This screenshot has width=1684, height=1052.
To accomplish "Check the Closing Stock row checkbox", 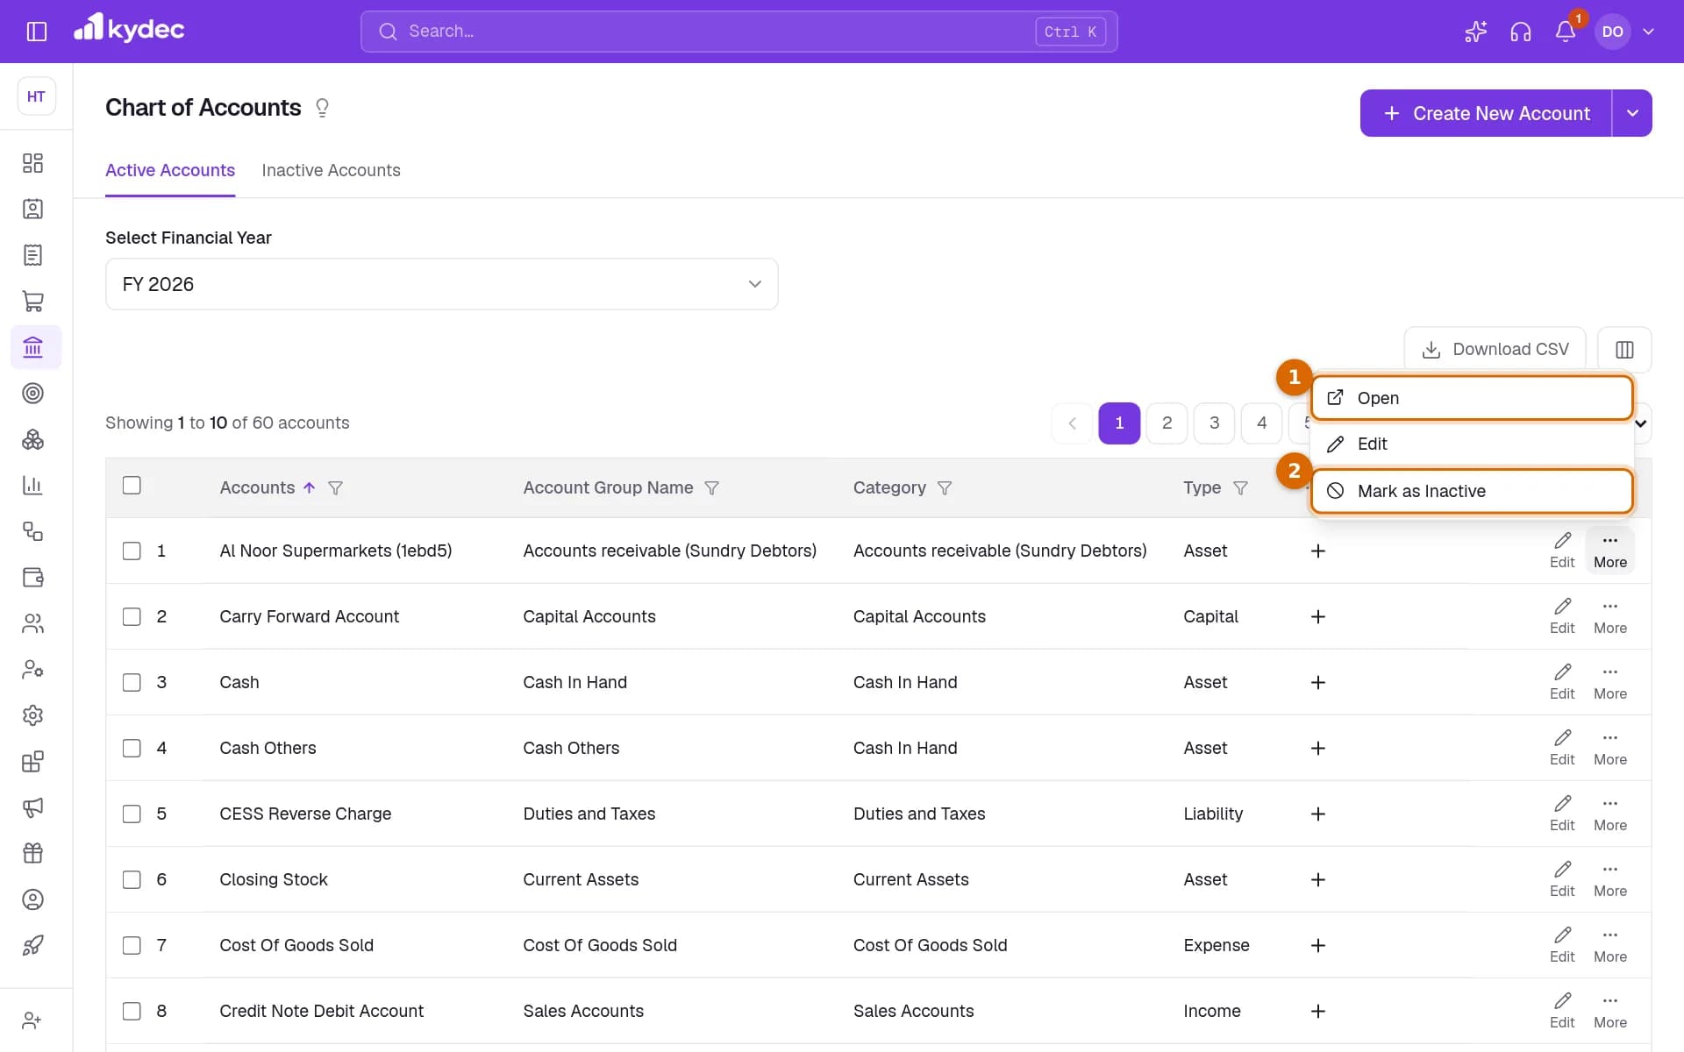I will tap(132, 880).
